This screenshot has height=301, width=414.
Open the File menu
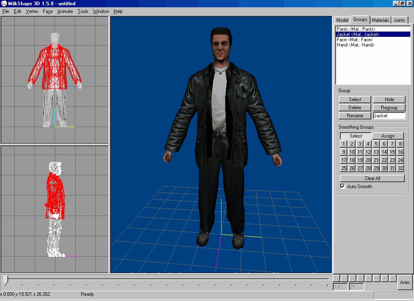[6, 11]
